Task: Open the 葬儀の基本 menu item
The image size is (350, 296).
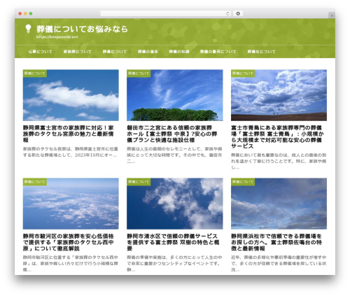Action: click(148, 52)
